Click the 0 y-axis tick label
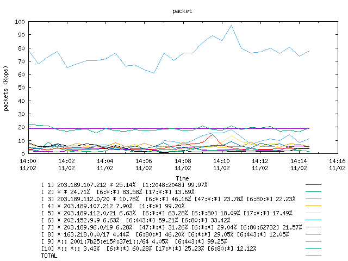Viewport: 348px width, 261px height. click(x=23, y=154)
